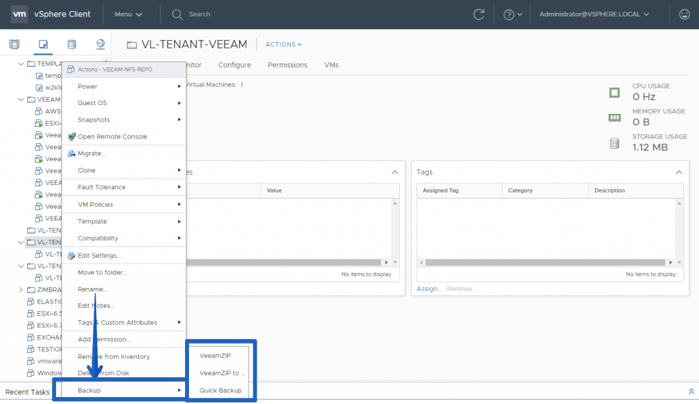Select the AWS VM in the tree
This screenshot has width=699, height=404.
click(x=48, y=111)
